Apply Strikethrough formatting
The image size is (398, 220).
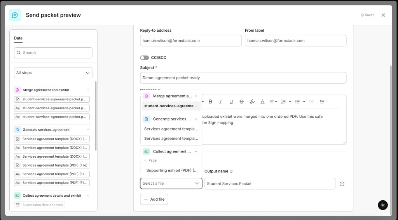pyautogui.click(x=241, y=101)
